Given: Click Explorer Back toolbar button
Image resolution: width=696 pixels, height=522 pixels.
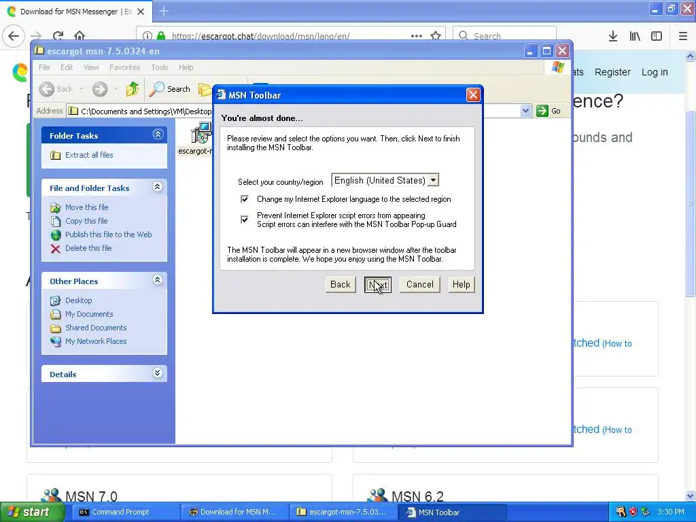Looking at the screenshot, I should 56,89.
